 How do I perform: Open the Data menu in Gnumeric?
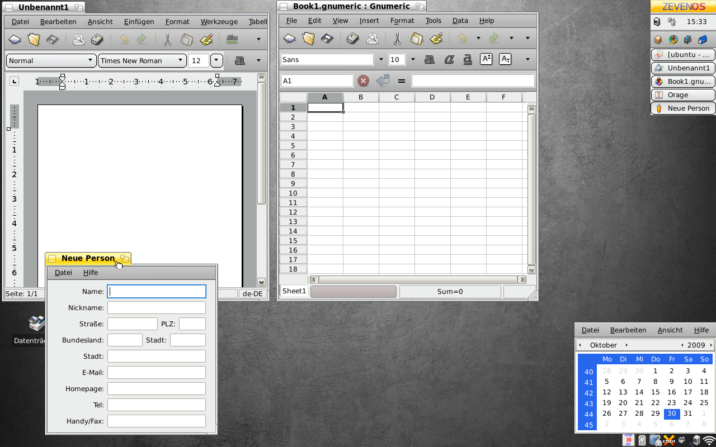tap(460, 21)
